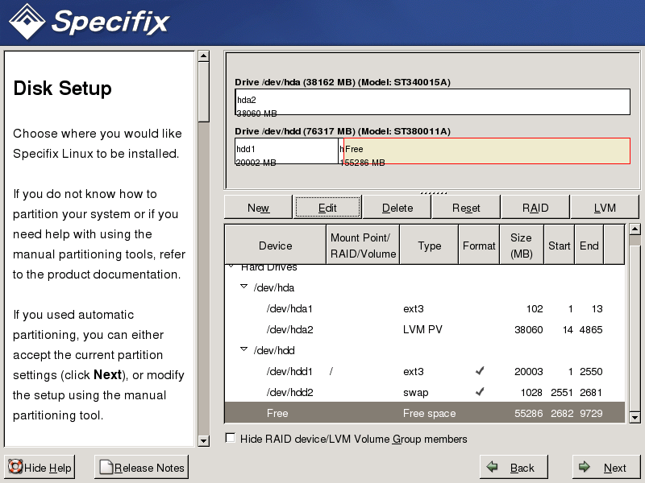This screenshot has width=645, height=483.
Task: Enable Hide RAID device/LVM Volume Group members
Action: pos(231,439)
